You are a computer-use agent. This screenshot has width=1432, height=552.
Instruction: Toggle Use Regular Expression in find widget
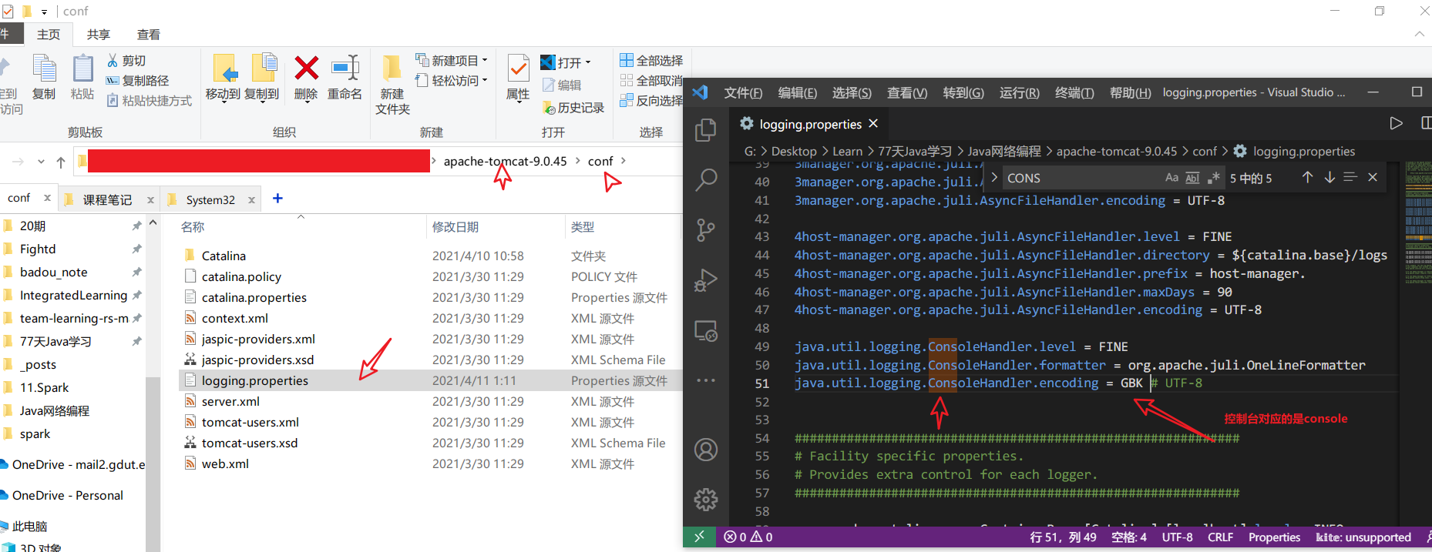pyautogui.click(x=1213, y=178)
